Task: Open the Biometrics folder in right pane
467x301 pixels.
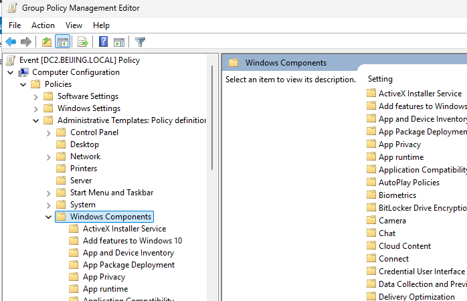Action: pyautogui.click(x=397, y=195)
